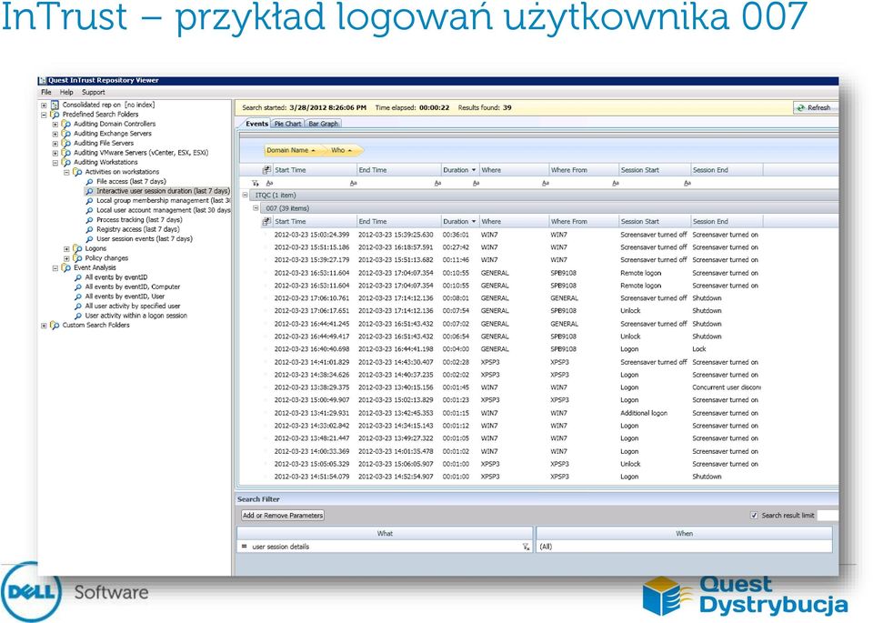Click the Domain Name grouping chip
Screen dimensions: 873x623
[291, 150]
